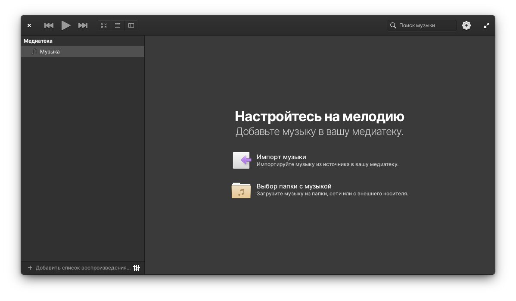Skip to the next track
Screen dimensions: 516x301
point(83,25)
